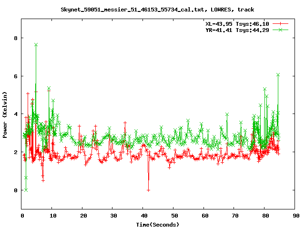
Task: Click the y-axis tick label '2'
Action: (x=16, y=152)
